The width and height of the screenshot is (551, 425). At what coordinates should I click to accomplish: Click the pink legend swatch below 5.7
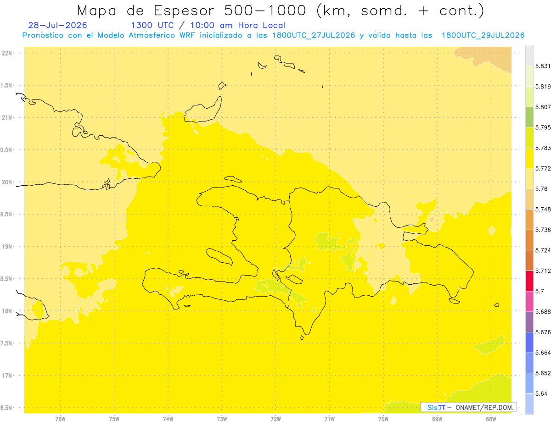pyautogui.click(x=529, y=301)
